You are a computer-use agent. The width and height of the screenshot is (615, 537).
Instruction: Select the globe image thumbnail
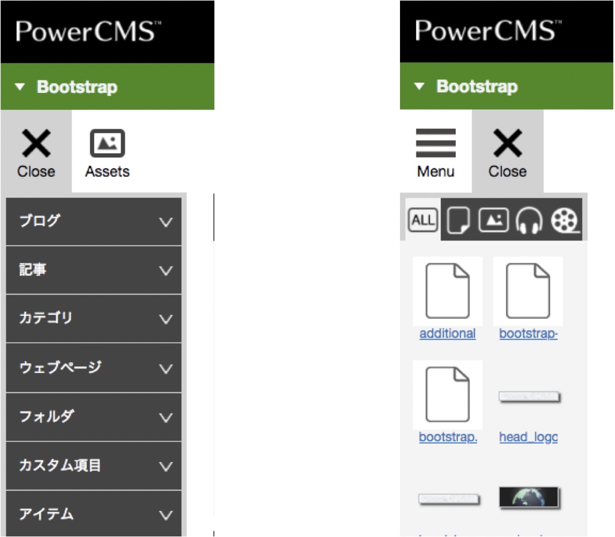(x=528, y=497)
